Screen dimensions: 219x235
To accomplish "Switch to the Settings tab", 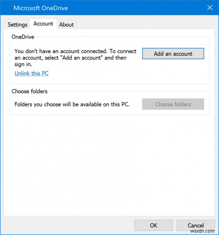I will [17, 24].
